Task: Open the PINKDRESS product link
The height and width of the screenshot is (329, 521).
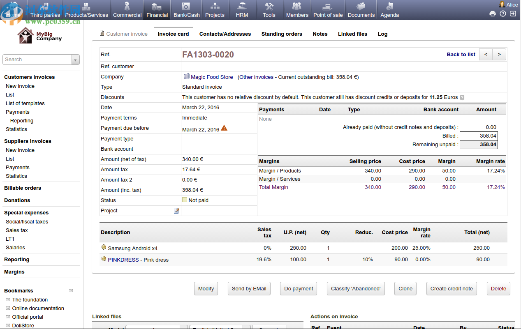Action: [123, 260]
